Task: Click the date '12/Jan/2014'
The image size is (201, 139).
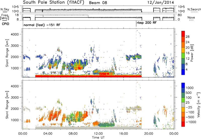Action: click(x=161, y=3)
